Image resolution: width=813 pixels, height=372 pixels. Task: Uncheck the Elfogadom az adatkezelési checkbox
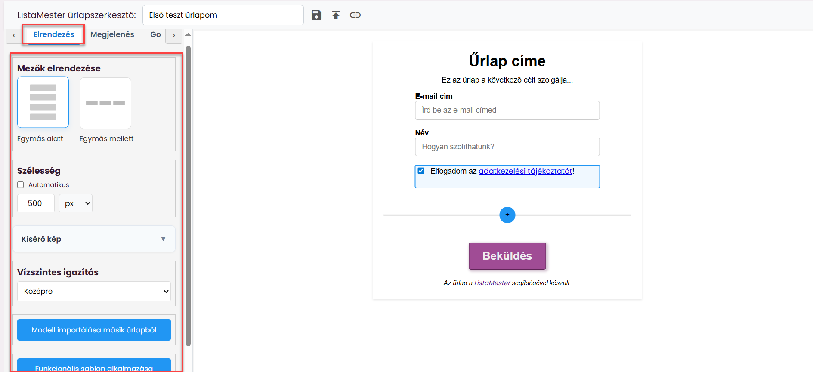tap(421, 171)
